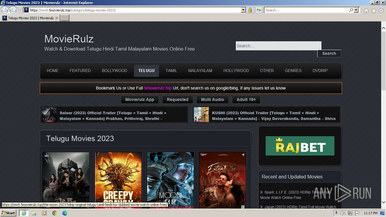
Task: Show hidden tray icons arrow
Action: click(x=336, y=213)
